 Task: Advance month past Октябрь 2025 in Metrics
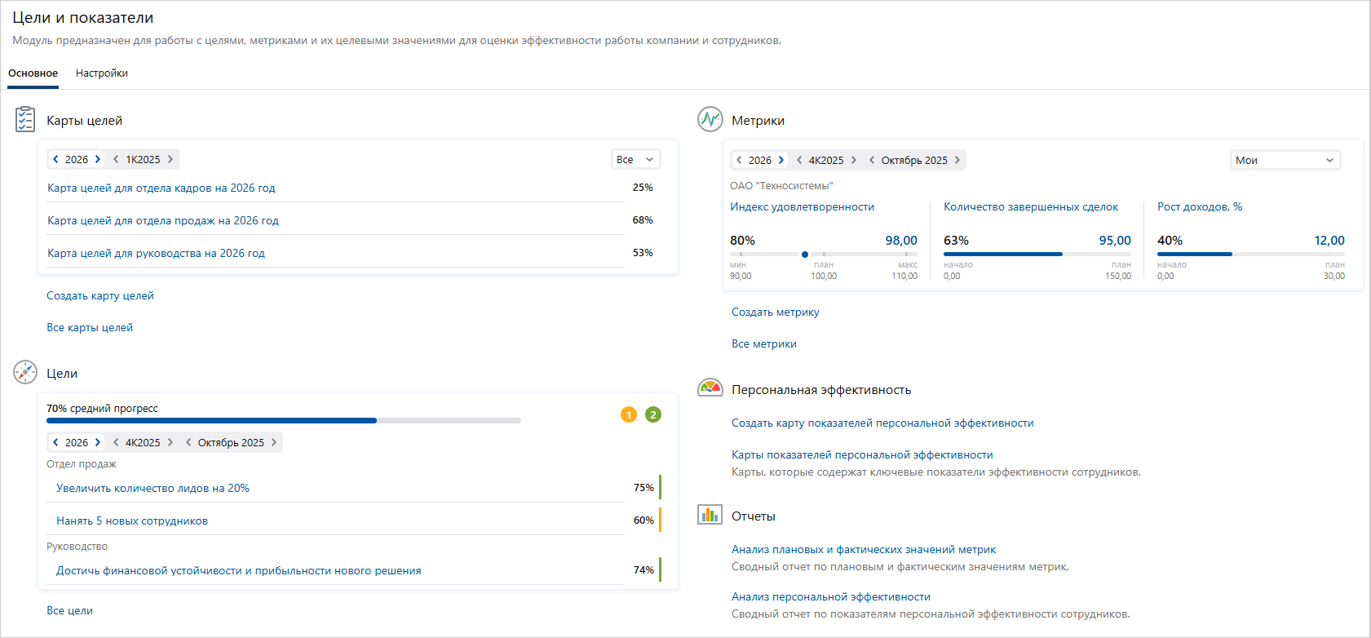(957, 160)
